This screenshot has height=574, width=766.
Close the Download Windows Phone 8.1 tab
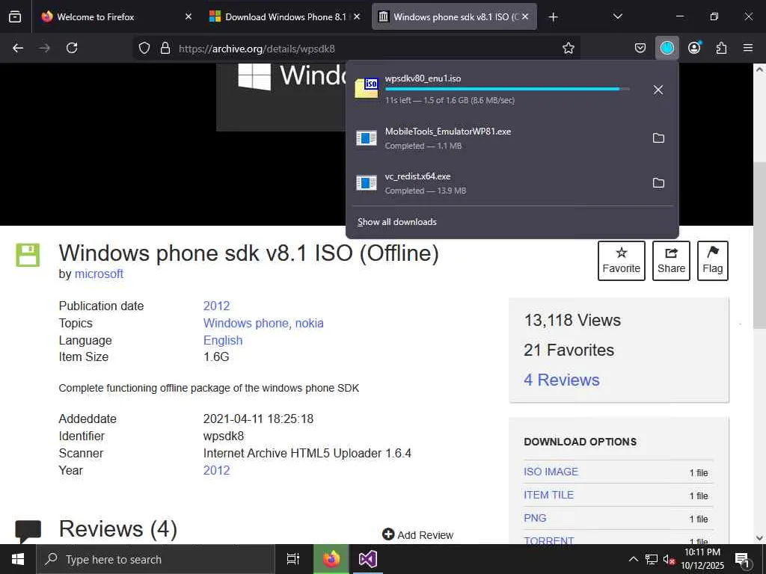(x=357, y=16)
